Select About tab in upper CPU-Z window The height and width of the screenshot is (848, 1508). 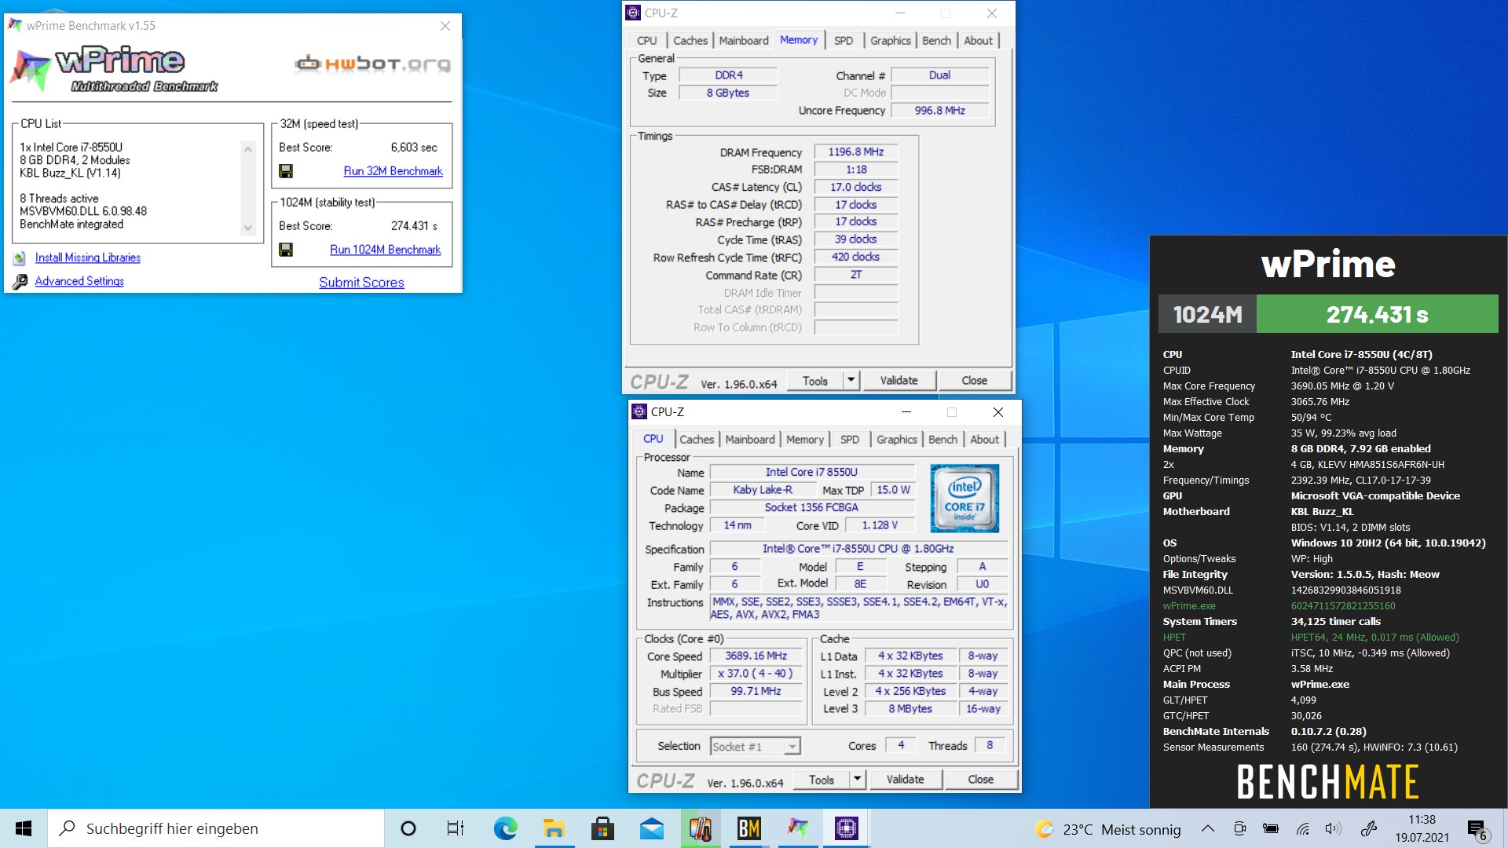click(x=979, y=41)
